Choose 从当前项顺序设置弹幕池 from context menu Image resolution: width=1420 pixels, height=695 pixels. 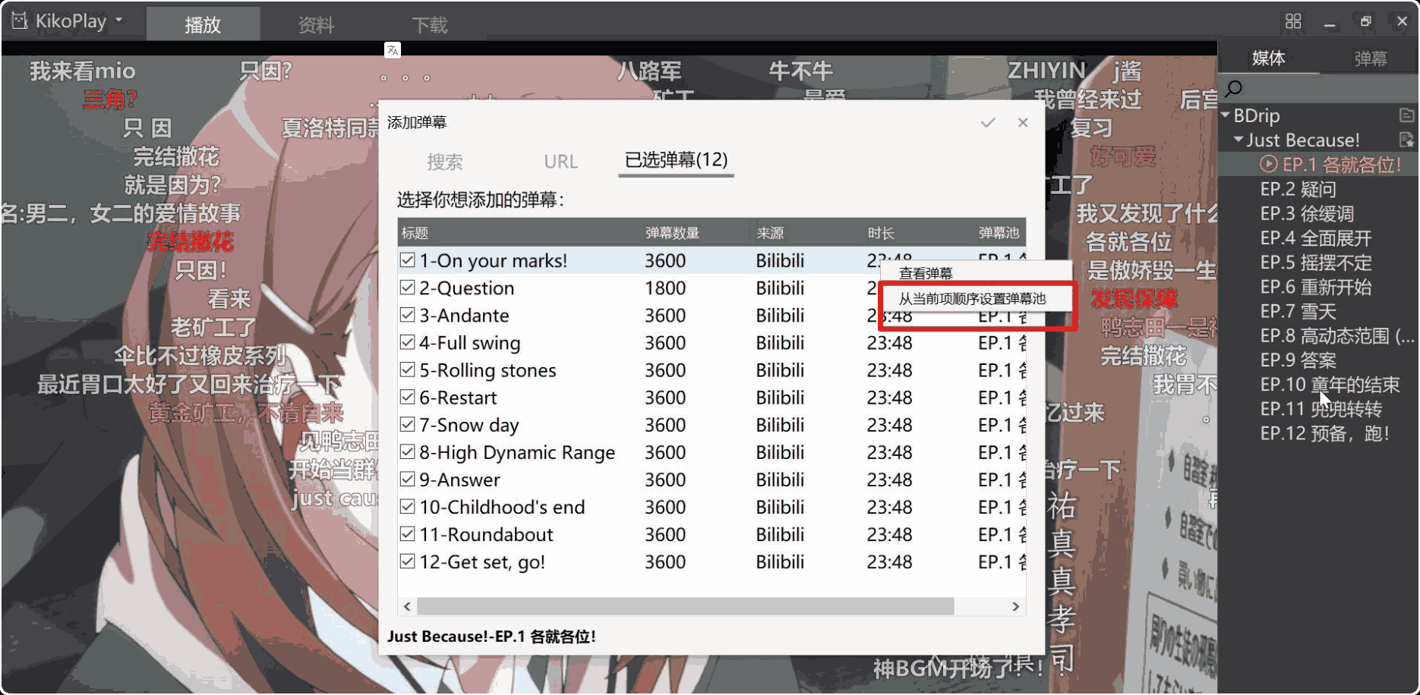[972, 299]
